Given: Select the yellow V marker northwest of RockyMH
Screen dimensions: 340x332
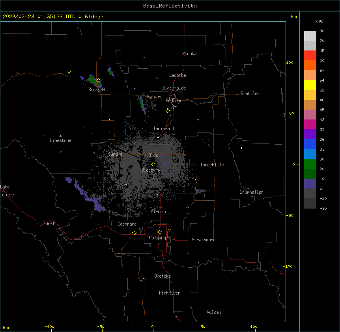Looking at the screenshot, I should click(69, 73).
